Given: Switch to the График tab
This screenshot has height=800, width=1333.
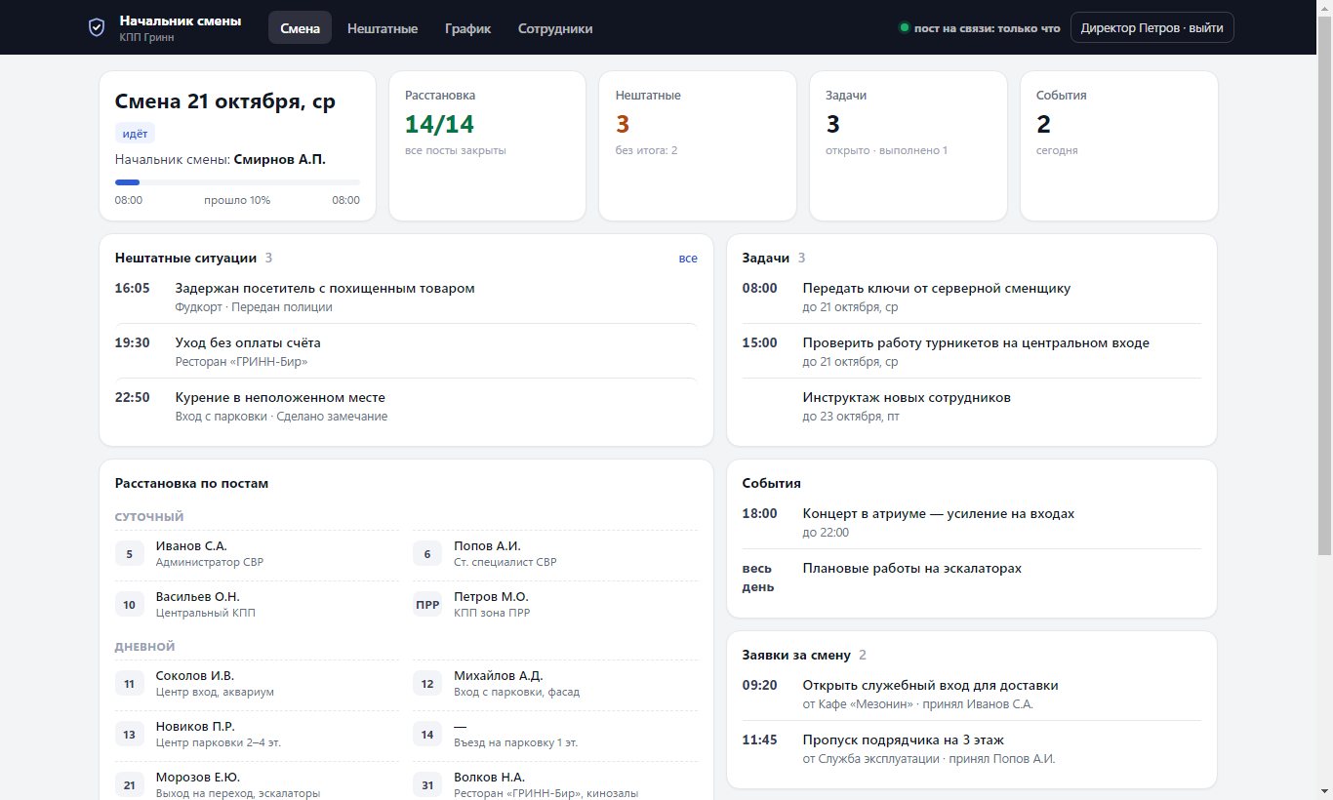Looking at the screenshot, I should (467, 28).
